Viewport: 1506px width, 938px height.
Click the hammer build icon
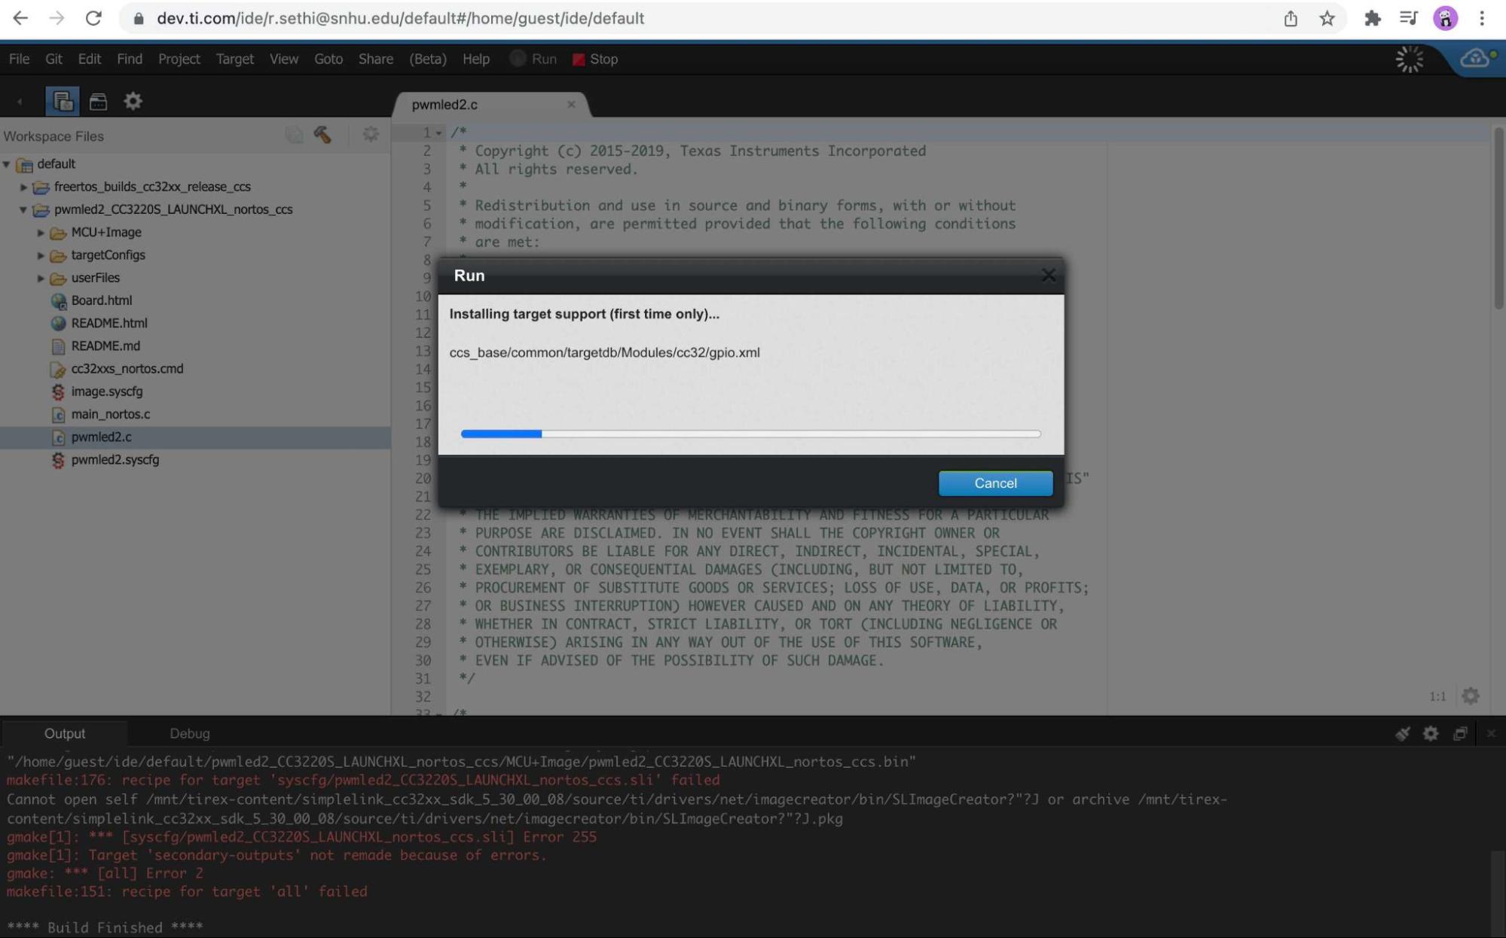(x=322, y=135)
